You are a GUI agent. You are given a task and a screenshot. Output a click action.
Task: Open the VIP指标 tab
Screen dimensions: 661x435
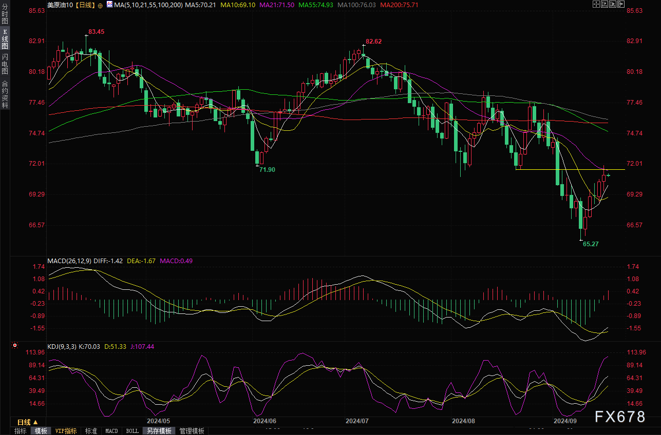point(66,431)
